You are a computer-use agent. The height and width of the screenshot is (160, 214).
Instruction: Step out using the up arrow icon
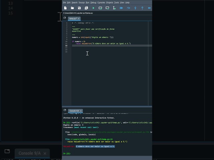[142, 8]
